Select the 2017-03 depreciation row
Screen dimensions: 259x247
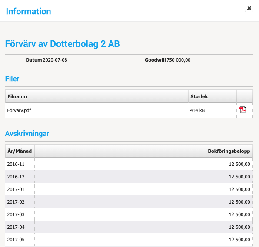(129, 214)
